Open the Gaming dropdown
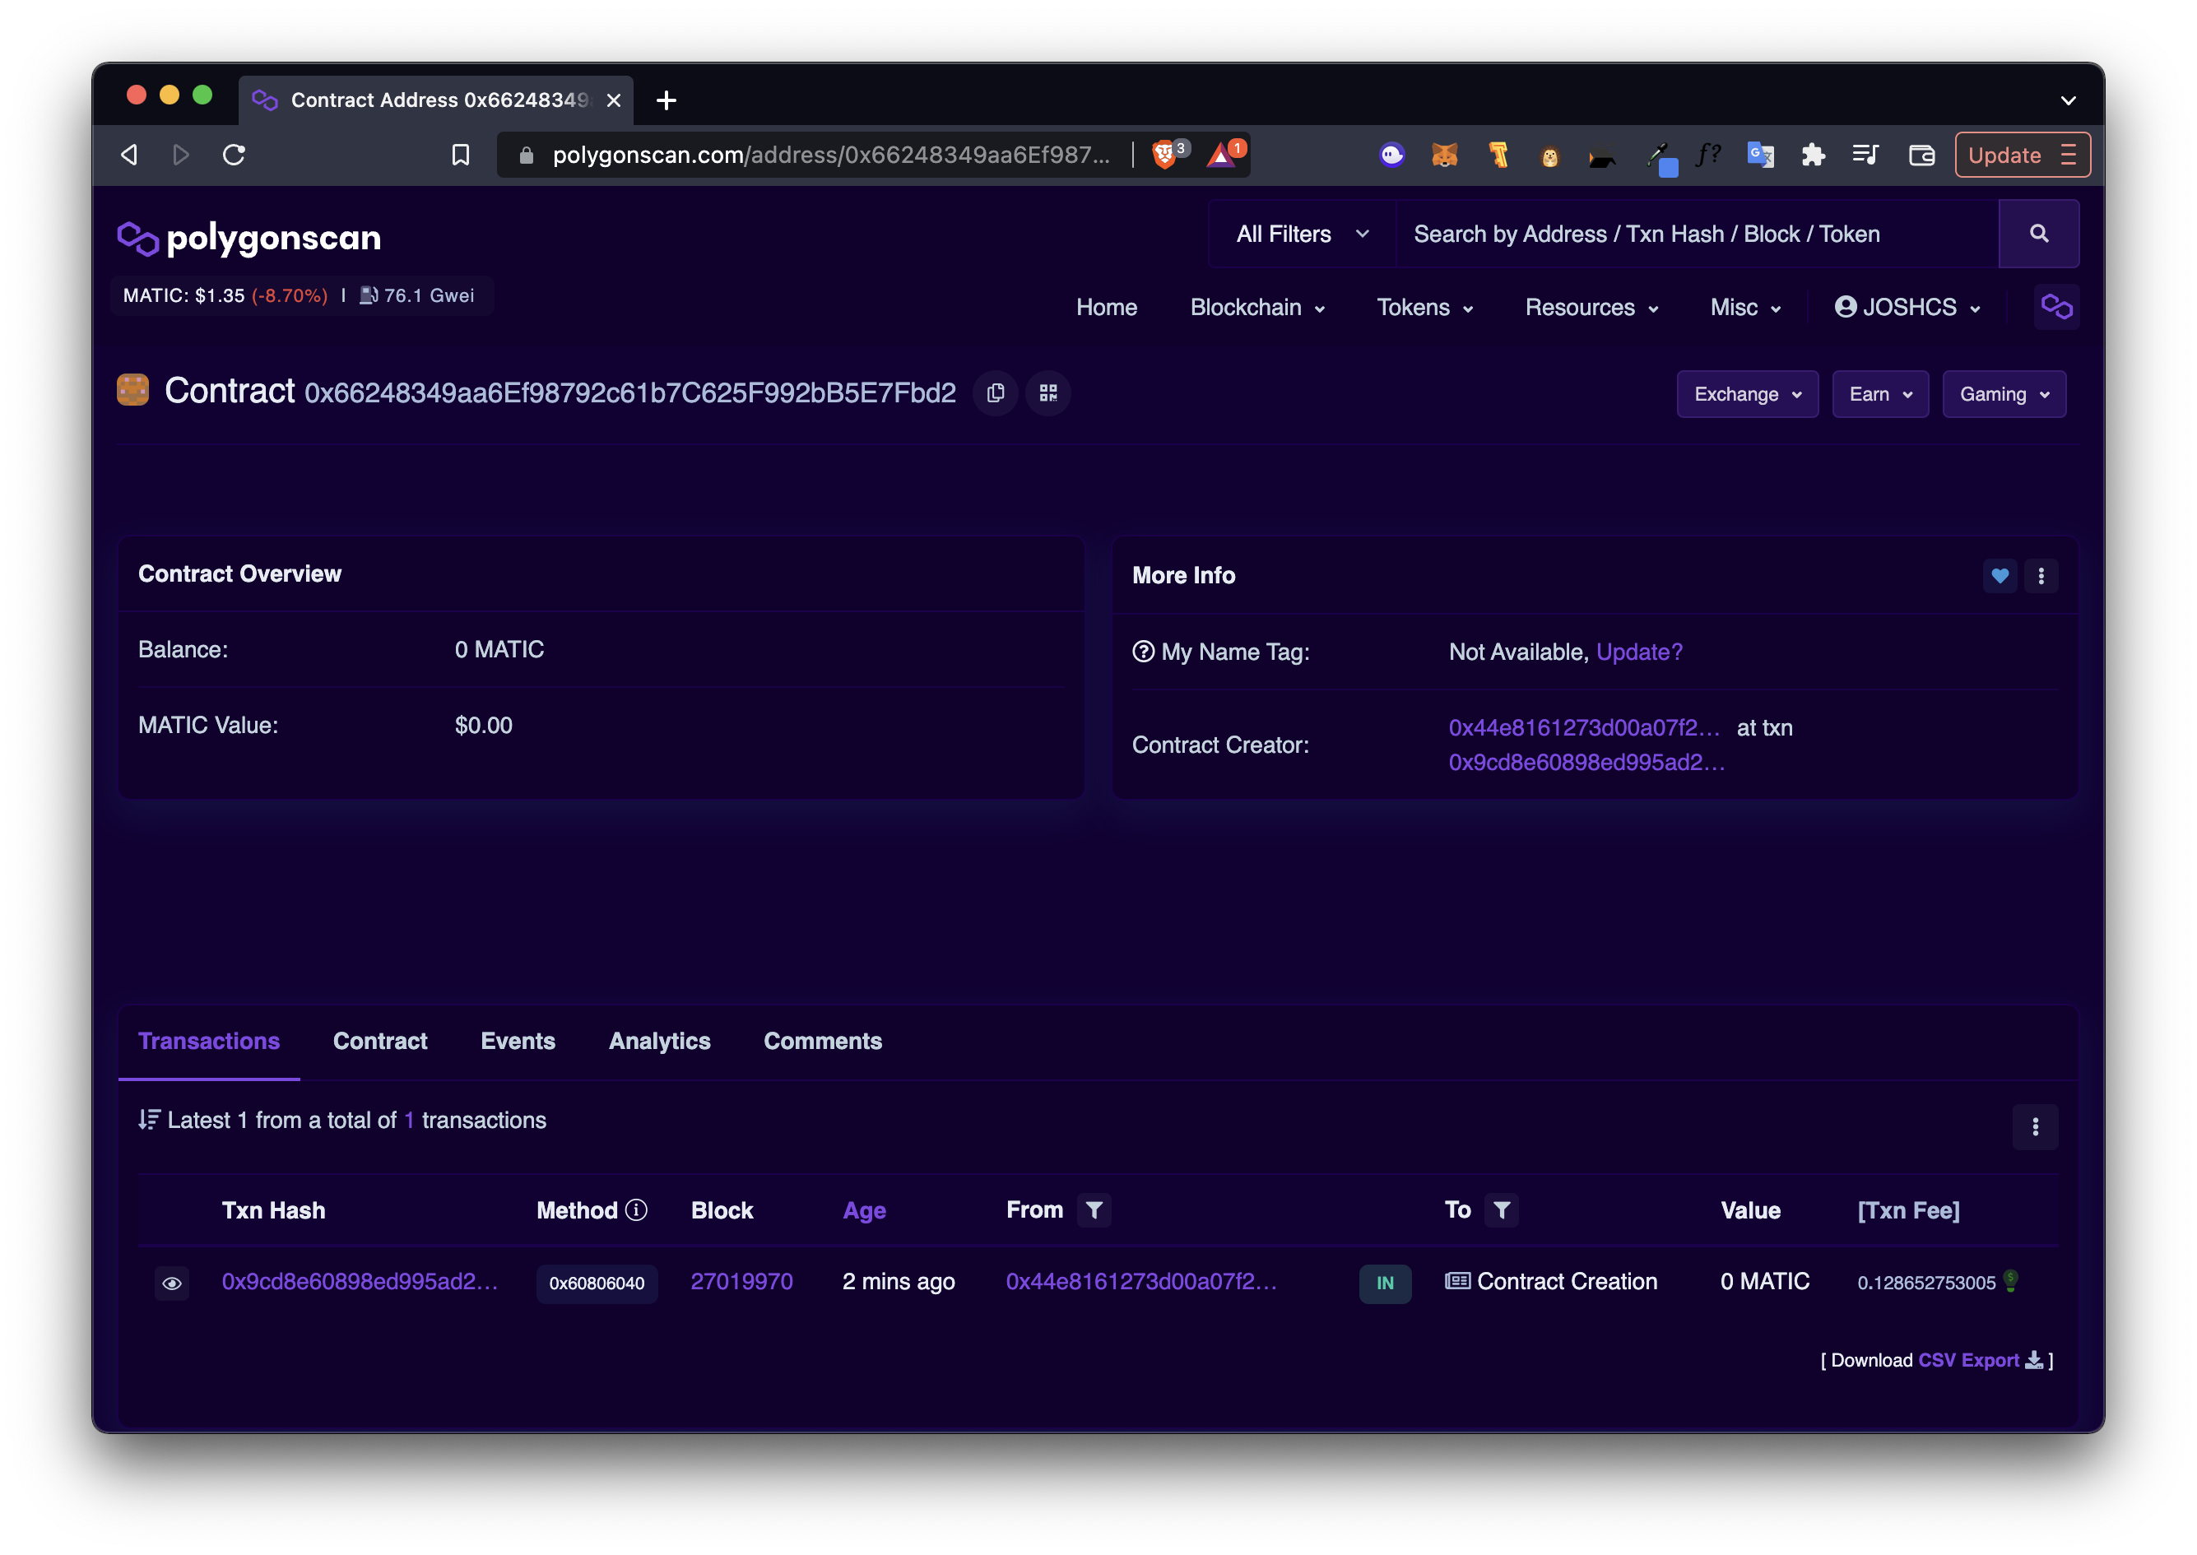The height and width of the screenshot is (1555, 2197). click(x=2003, y=393)
